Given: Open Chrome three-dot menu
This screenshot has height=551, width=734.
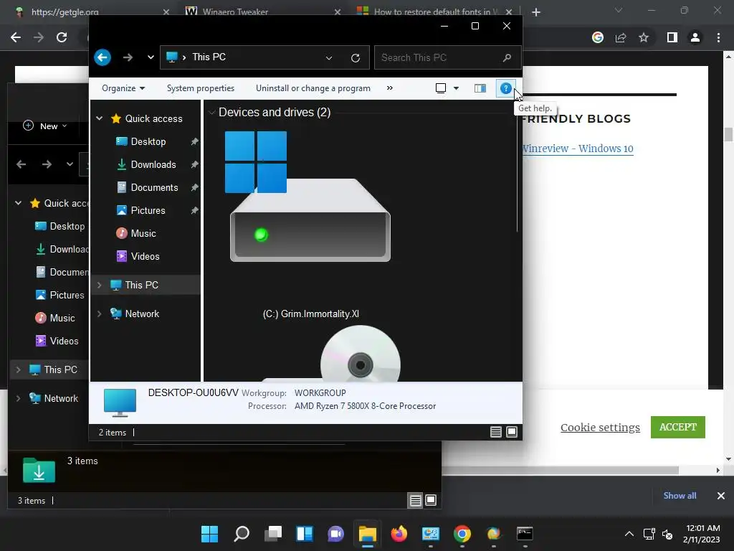Looking at the screenshot, I should coord(718,37).
